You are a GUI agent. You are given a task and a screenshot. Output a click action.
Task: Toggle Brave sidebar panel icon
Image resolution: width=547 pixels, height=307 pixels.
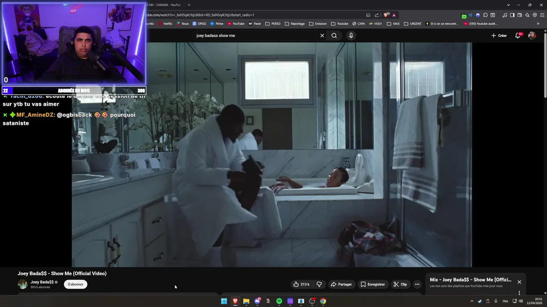pyautogui.click(x=512, y=15)
